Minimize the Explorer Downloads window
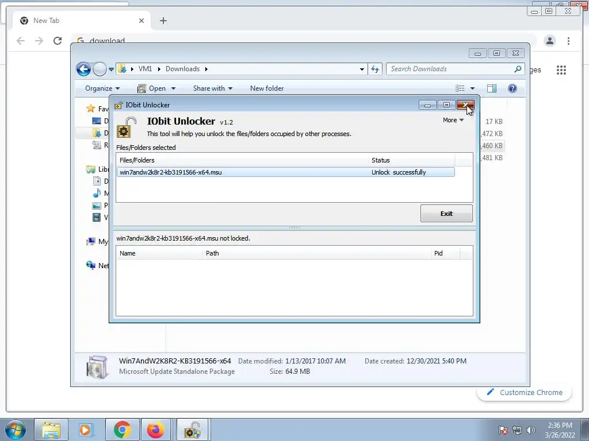 pyautogui.click(x=477, y=53)
